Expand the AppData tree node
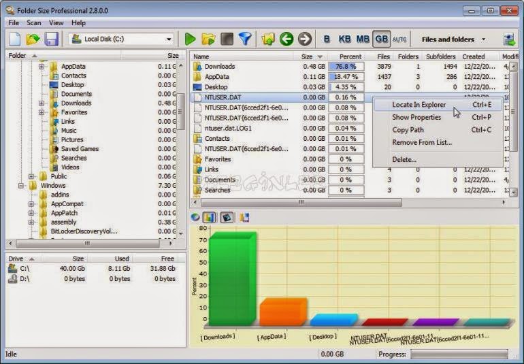Viewport: 524px width, 364px height. click(42, 67)
